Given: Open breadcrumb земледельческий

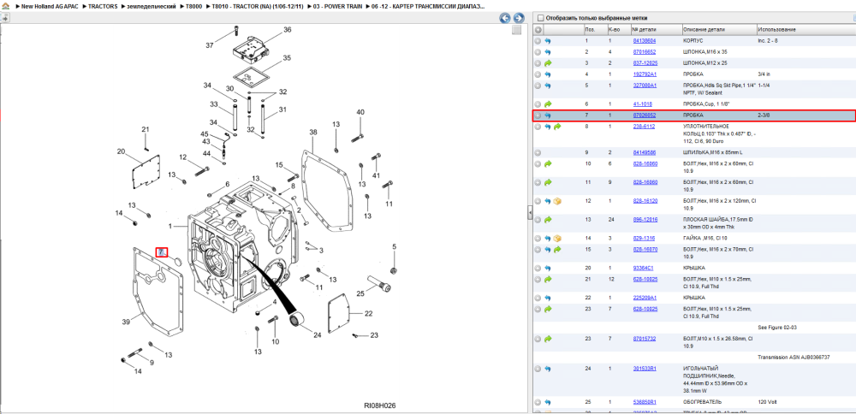Looking at the screenshot, I should [x=152, y=5].
